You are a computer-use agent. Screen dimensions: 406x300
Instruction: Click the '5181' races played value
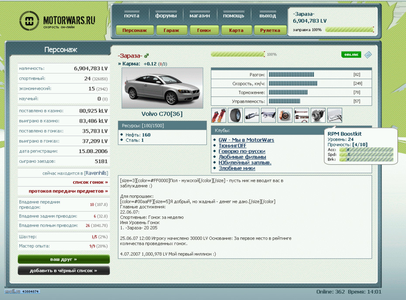101,161
